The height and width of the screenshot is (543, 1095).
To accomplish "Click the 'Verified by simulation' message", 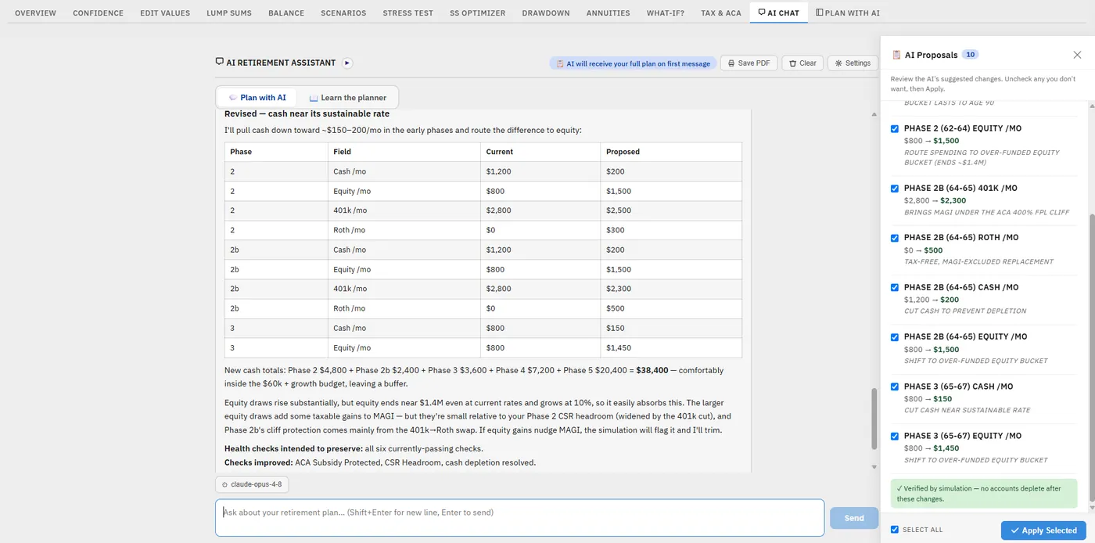I will pyautogui.click(x=984, y=494).
